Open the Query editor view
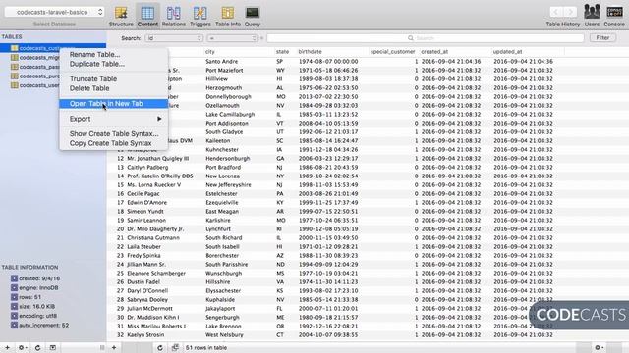Image resolution: width=629 pixels, height=353 pixels. 253,16
